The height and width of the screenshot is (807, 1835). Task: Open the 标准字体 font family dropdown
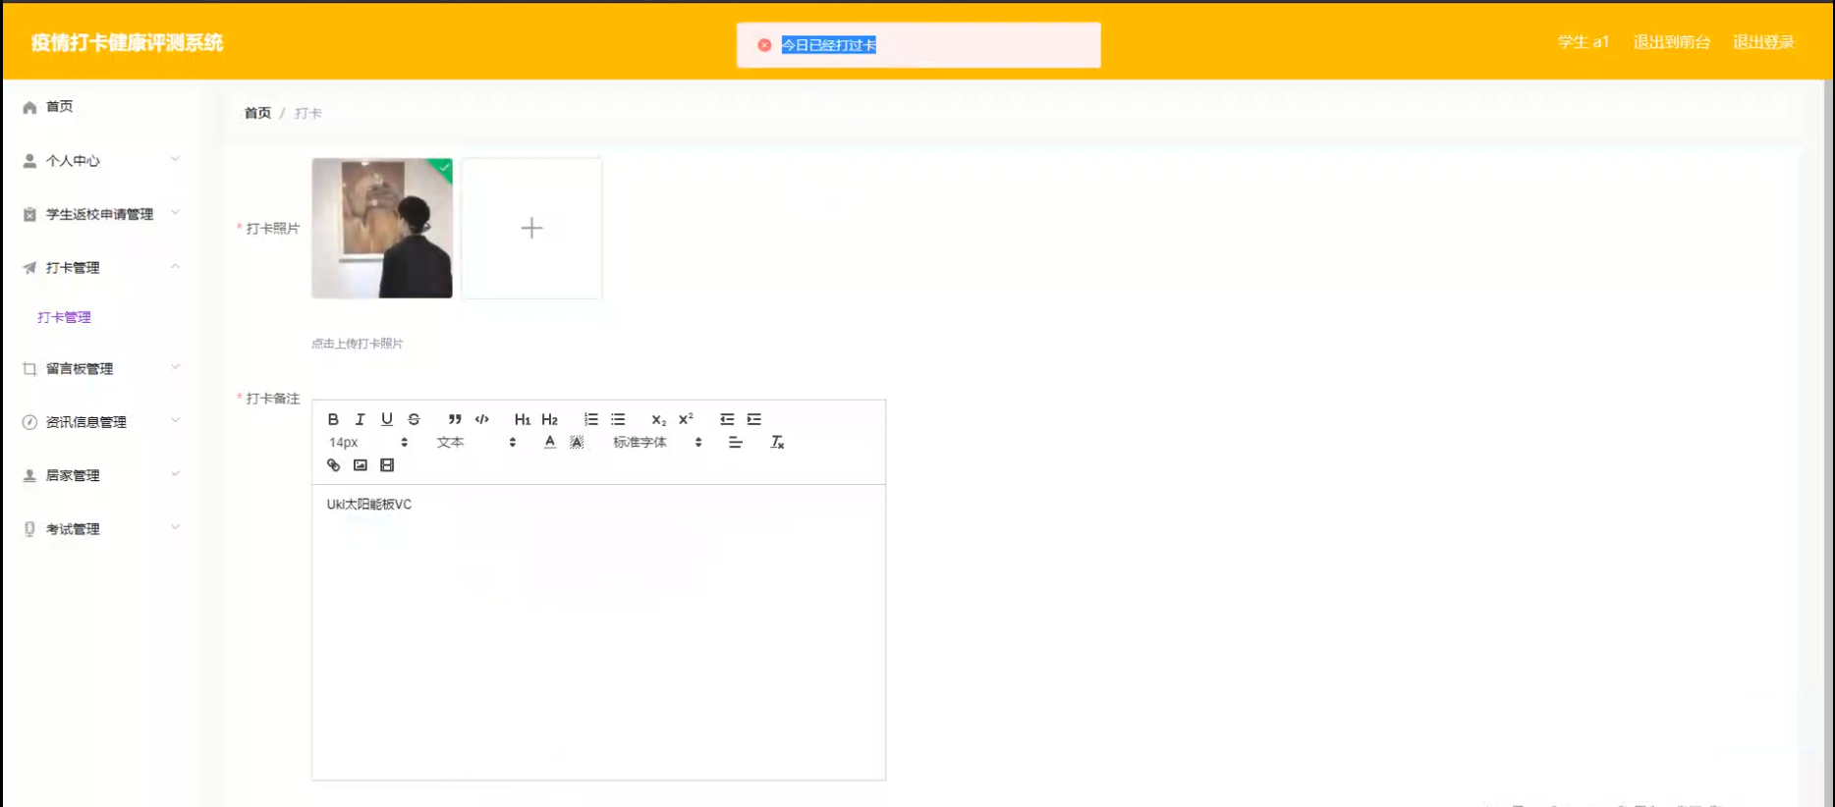click(657, 442)
